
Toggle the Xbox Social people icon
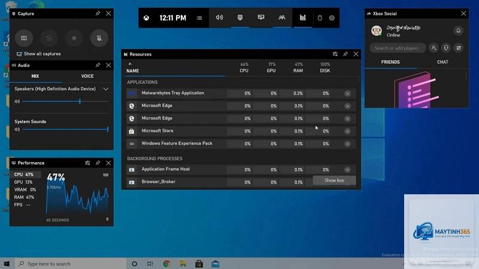pyautogui.click(x=281, y=17)
